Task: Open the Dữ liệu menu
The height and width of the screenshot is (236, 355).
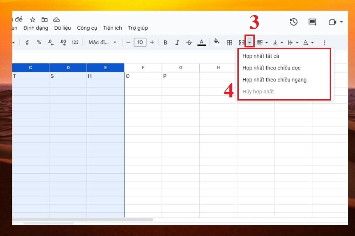Action: pyautogui.click(x=63, y=28)
